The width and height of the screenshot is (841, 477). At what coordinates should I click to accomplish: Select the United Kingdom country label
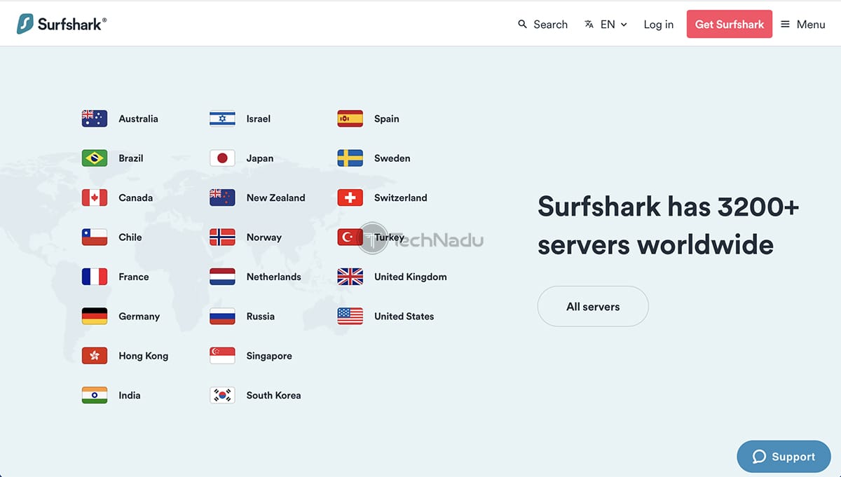(x=410, y=277)
